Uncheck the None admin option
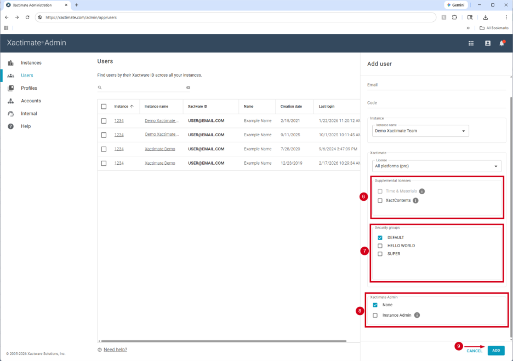513x361 pixels. [375, 305]
